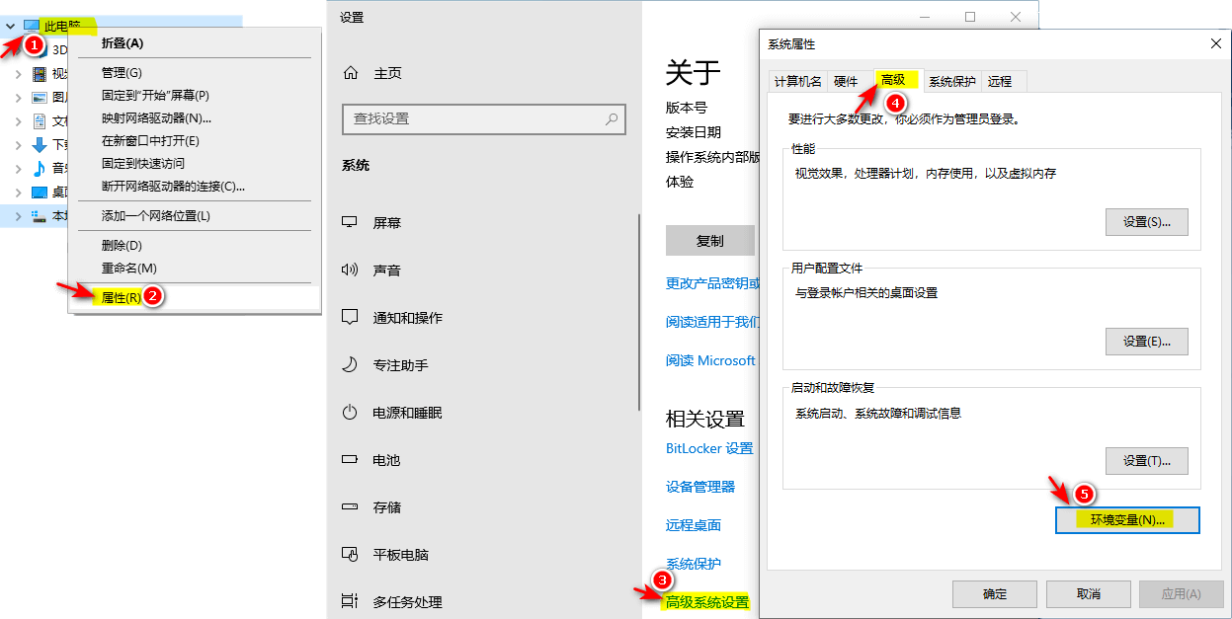Open the 系统保护 tab
The width and height of the screenshot is (1232, 619).
pyautogui.click(x=951, y=82)
